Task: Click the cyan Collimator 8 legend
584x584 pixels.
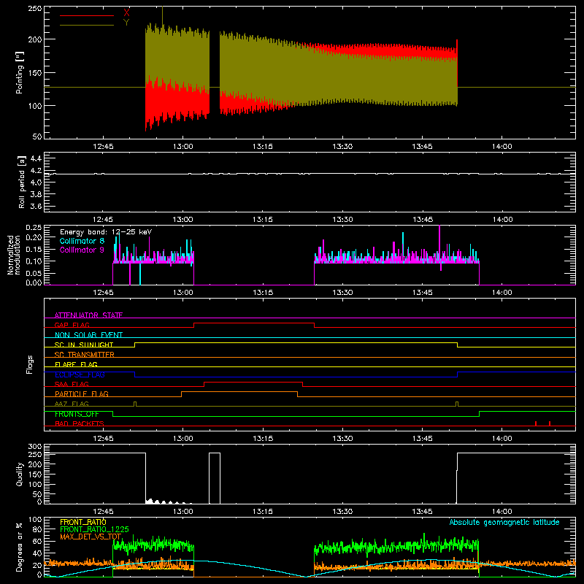Action: (x=82, y=241)
